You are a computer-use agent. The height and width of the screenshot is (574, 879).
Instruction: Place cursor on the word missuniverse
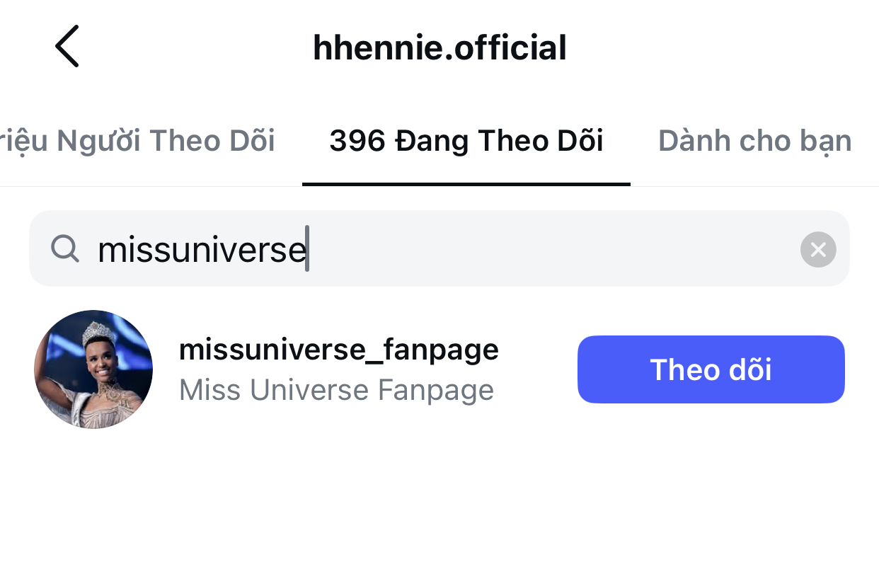click(202, 249)
